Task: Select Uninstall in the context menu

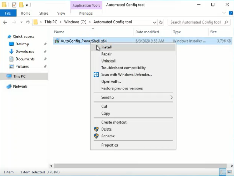Action: [133, 61]
